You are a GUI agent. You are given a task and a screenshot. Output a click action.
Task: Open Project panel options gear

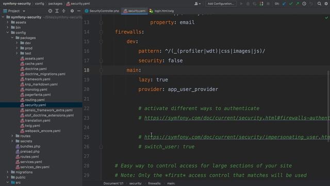click(x=72, y=11)
